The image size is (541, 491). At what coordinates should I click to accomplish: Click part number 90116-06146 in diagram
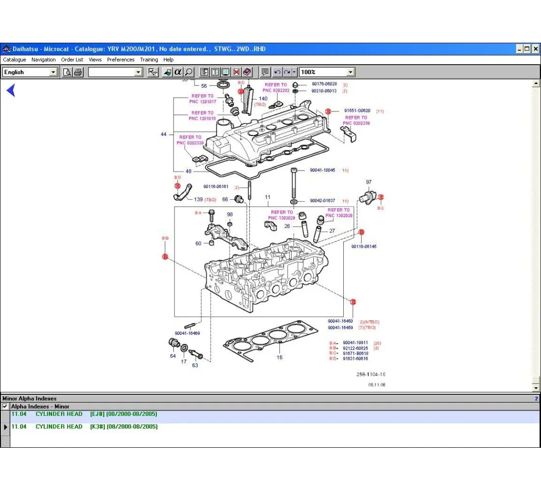pyautogui.click(x=364, y=246)
